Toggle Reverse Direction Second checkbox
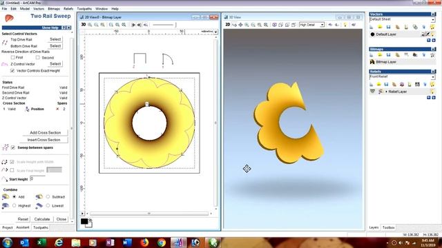Screen dimensions: 442x248 coord(38,57)
